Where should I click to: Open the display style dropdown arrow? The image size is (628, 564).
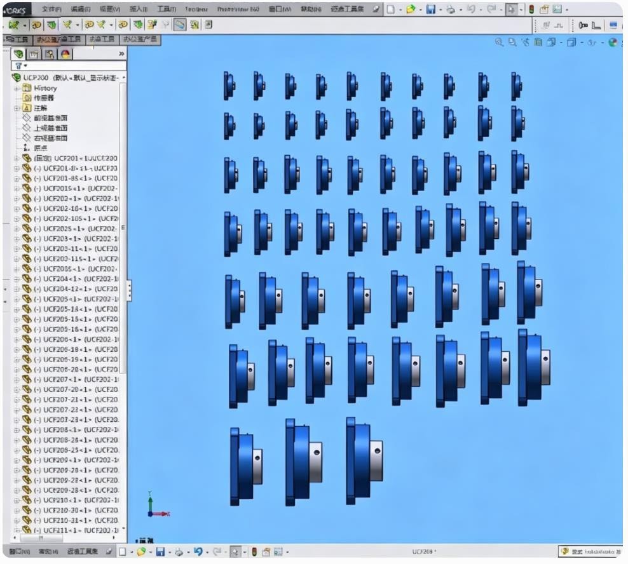click(581, 43)
